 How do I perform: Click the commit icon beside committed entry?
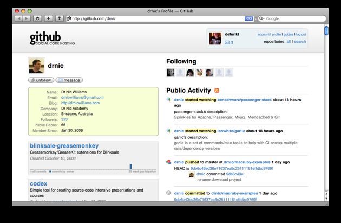[x=168, y=193]
